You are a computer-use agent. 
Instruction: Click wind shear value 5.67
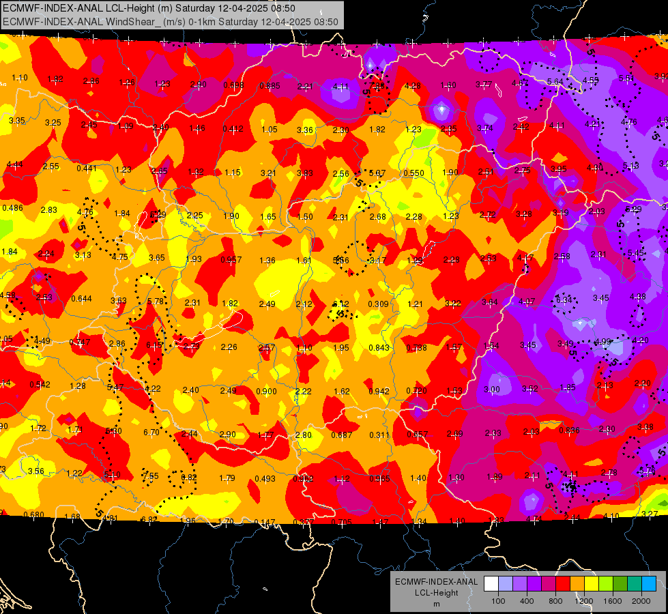[x=377, y=173]
